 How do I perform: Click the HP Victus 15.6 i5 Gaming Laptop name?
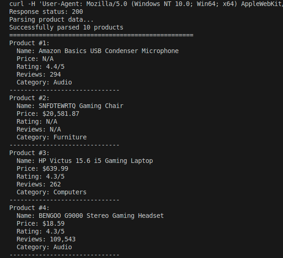coord(96,161)
